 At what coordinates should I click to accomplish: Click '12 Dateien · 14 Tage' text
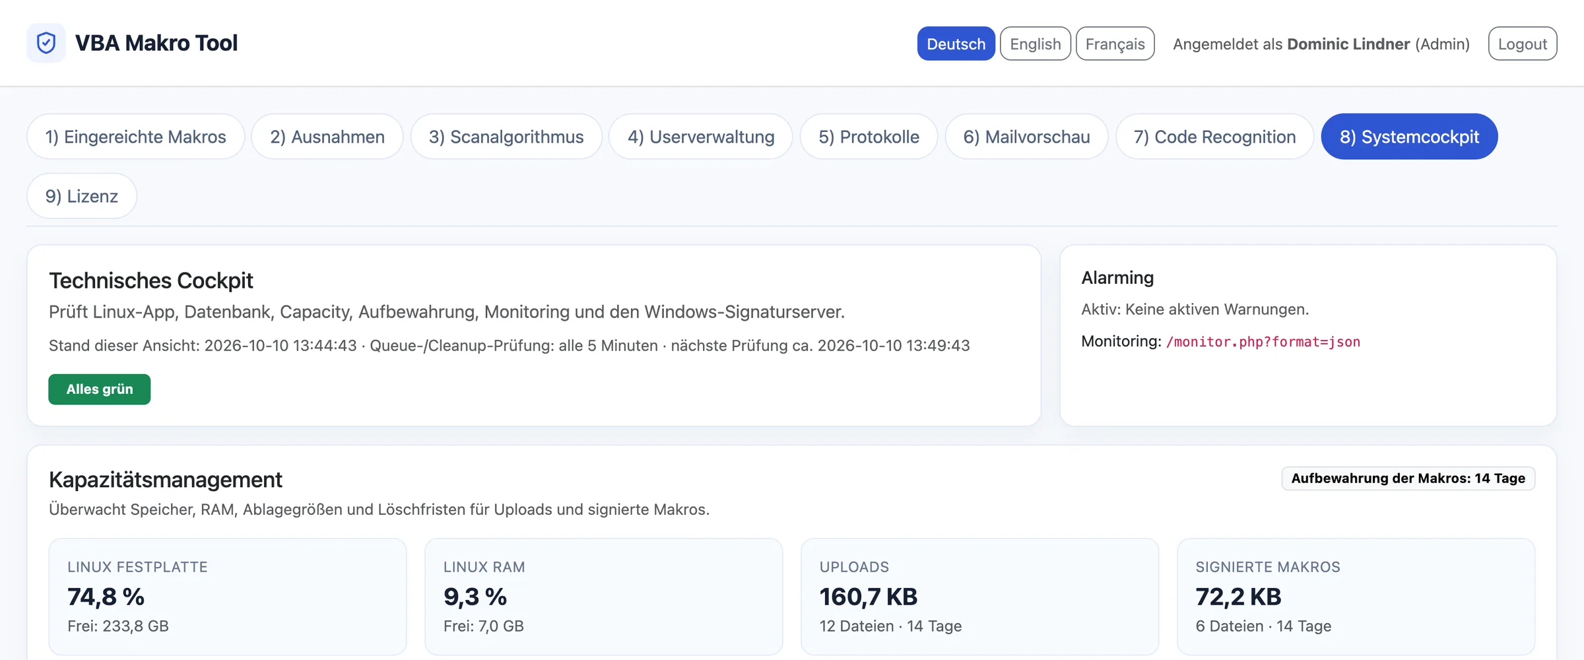(890, 626)
